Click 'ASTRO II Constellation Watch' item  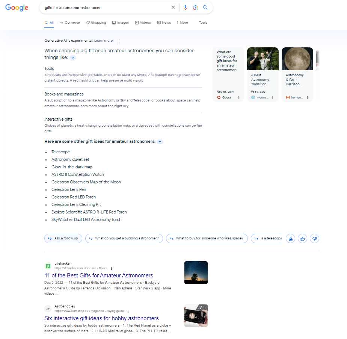pyautogui.click(x=77, y=174)
